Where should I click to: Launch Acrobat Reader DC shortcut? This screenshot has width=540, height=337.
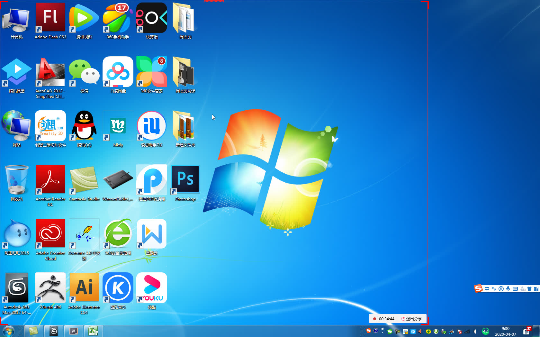pyautogui.click(x=50, y=186)
